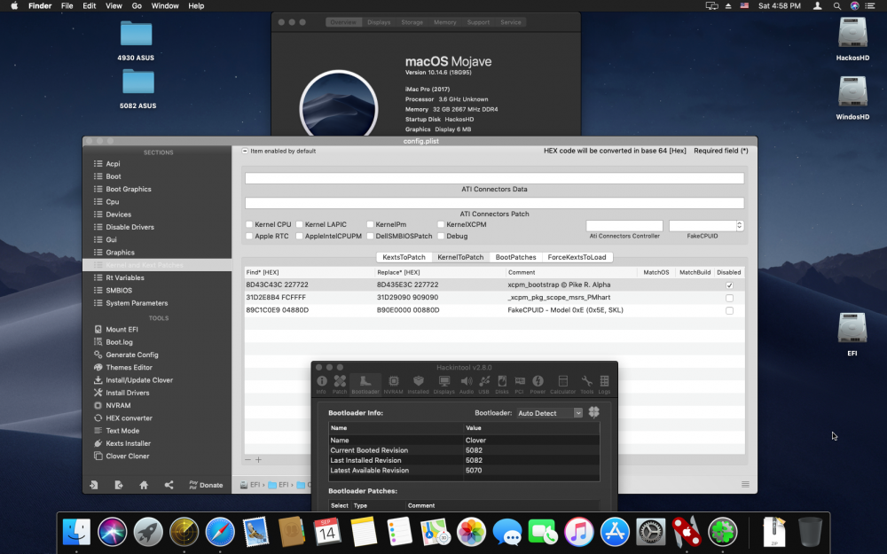Enable the Apple RTC checkbox
The image size is (887, 554).
[x=249, y=236]
